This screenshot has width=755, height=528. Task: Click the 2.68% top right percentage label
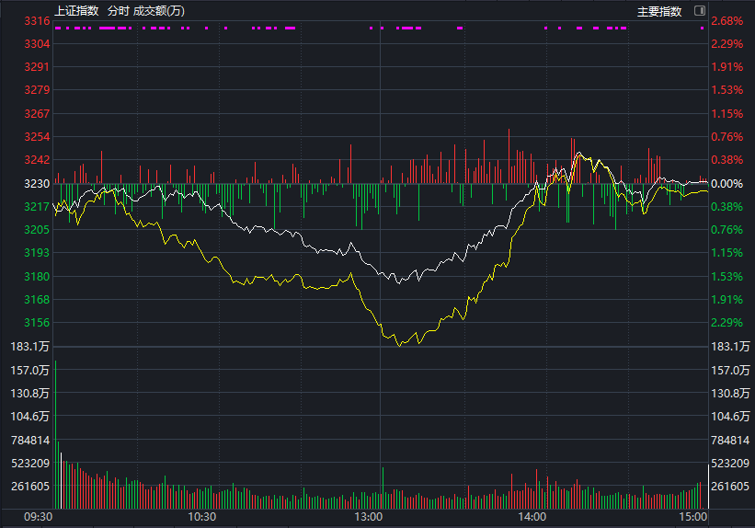tap(726, 21)
